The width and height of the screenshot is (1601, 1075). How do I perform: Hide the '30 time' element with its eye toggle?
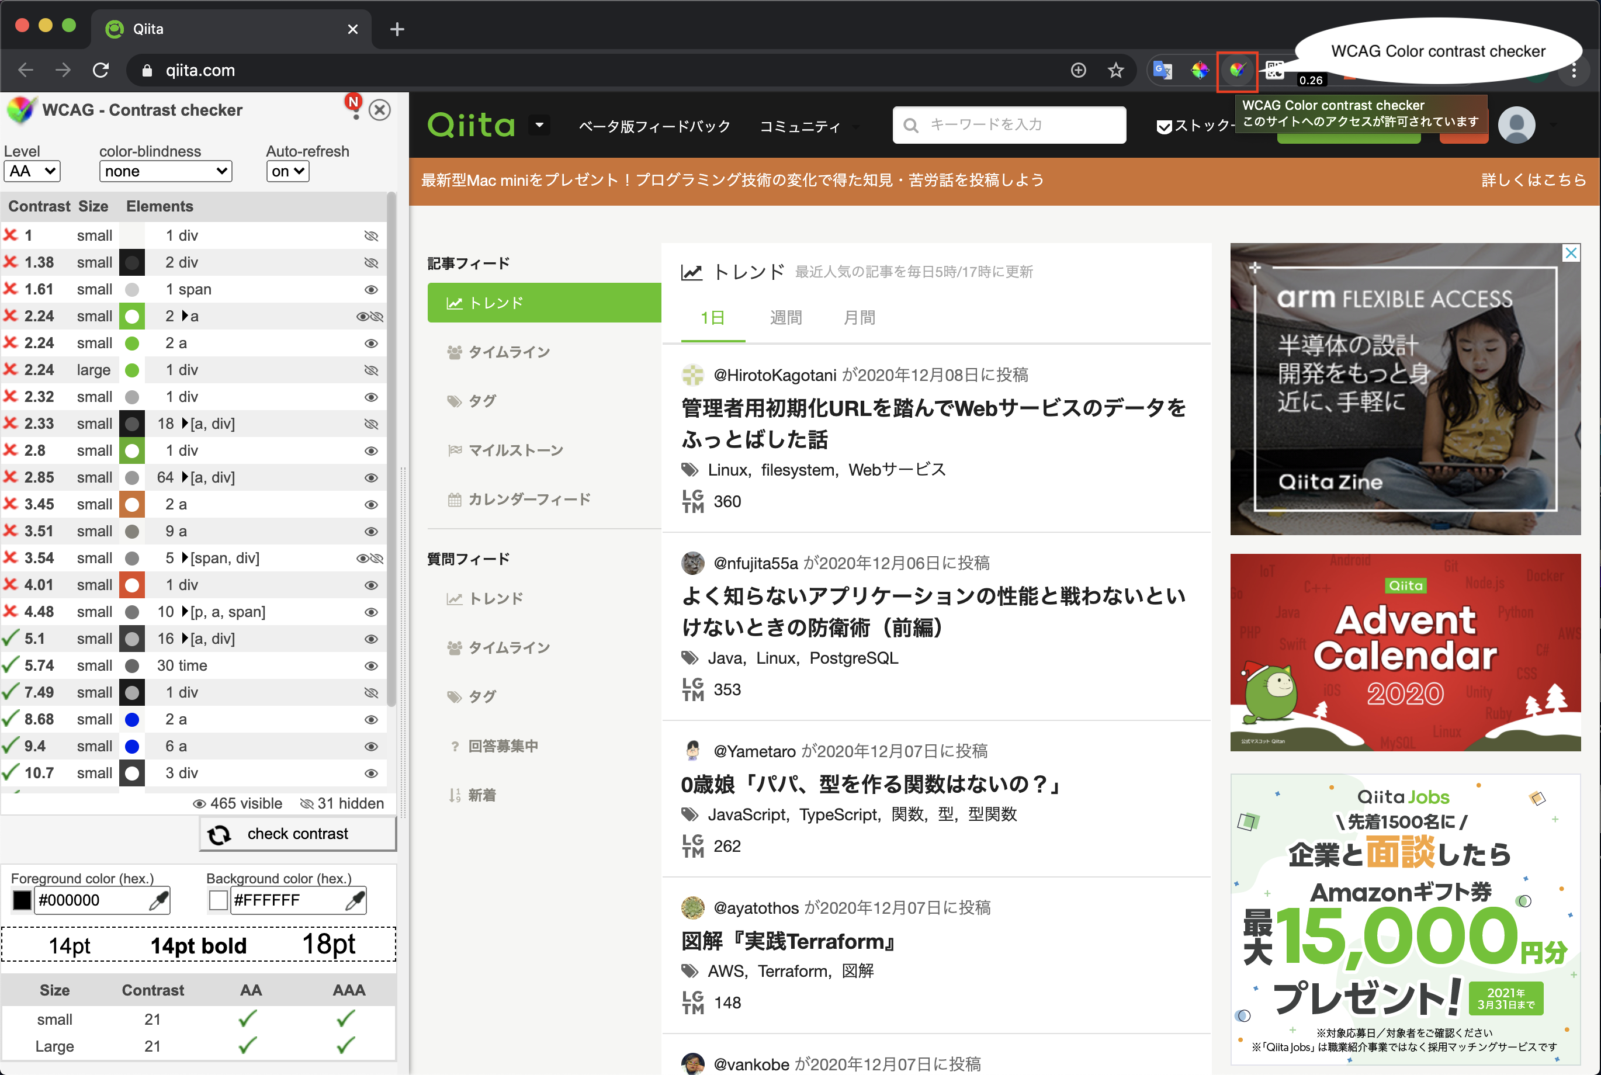[x=371, y=665]
